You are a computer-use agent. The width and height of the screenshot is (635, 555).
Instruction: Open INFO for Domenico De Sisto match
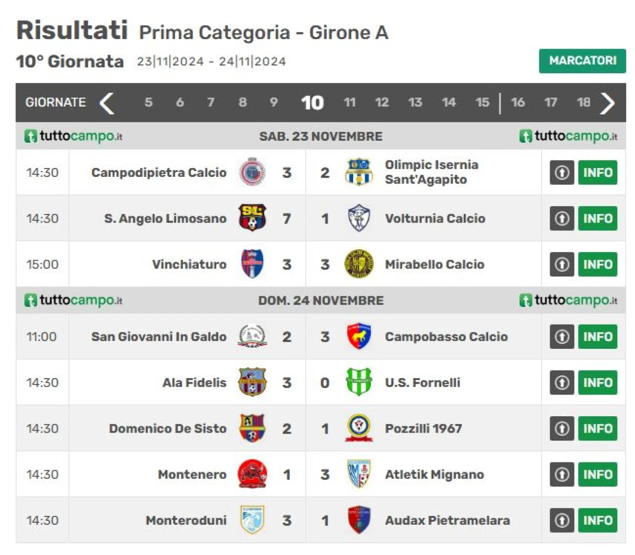pos(597,429)
